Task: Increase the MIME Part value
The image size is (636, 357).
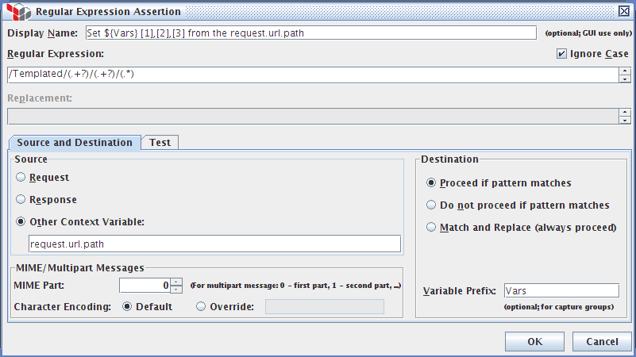Action: (176, 281)
